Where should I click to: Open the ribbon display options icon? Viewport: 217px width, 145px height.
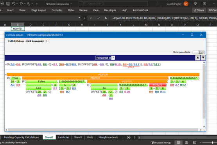point(204,4)
